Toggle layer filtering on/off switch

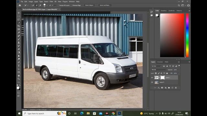click(x=179, y=66)
